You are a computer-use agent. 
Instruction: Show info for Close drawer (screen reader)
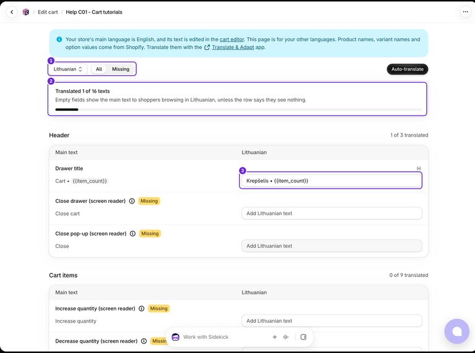tap(132, 201)
